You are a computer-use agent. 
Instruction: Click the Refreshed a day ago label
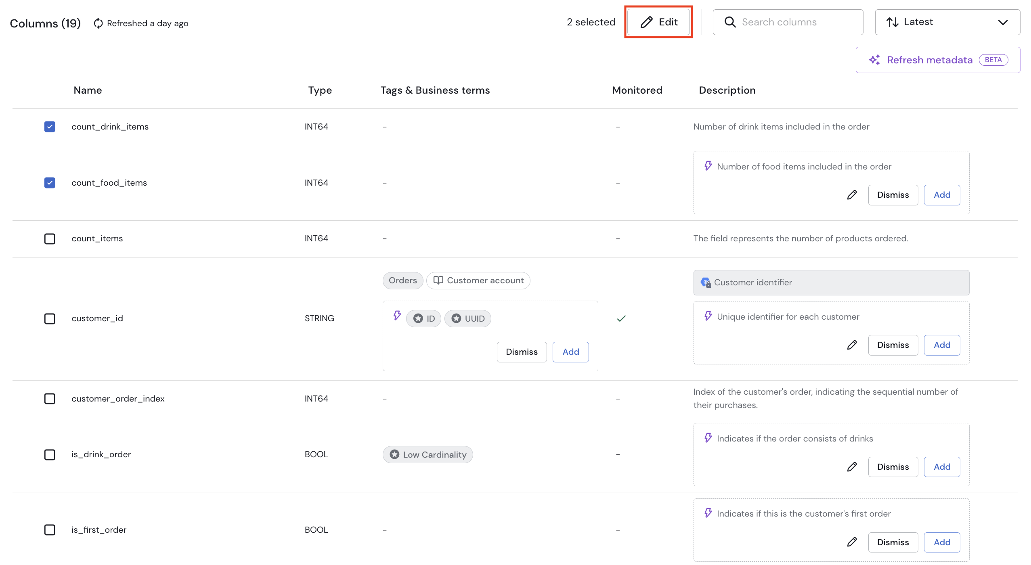[147, 23]
